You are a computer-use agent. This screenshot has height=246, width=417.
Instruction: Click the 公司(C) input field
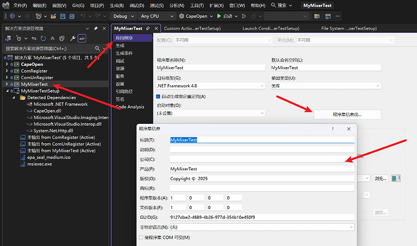(x=262, y=159)
